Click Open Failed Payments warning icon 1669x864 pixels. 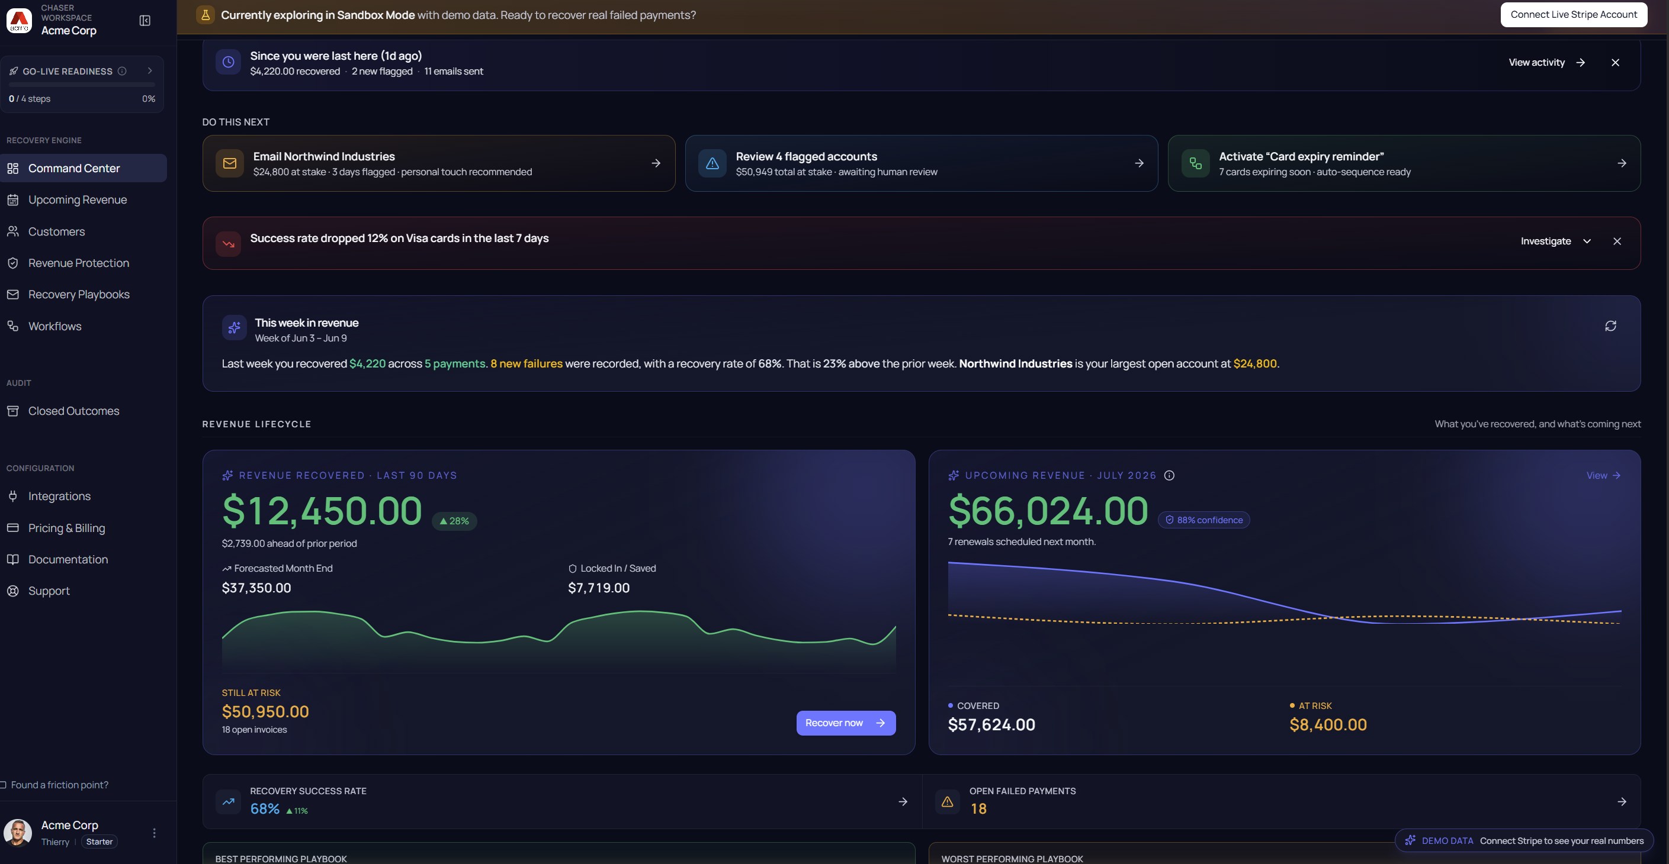point(947,802)
